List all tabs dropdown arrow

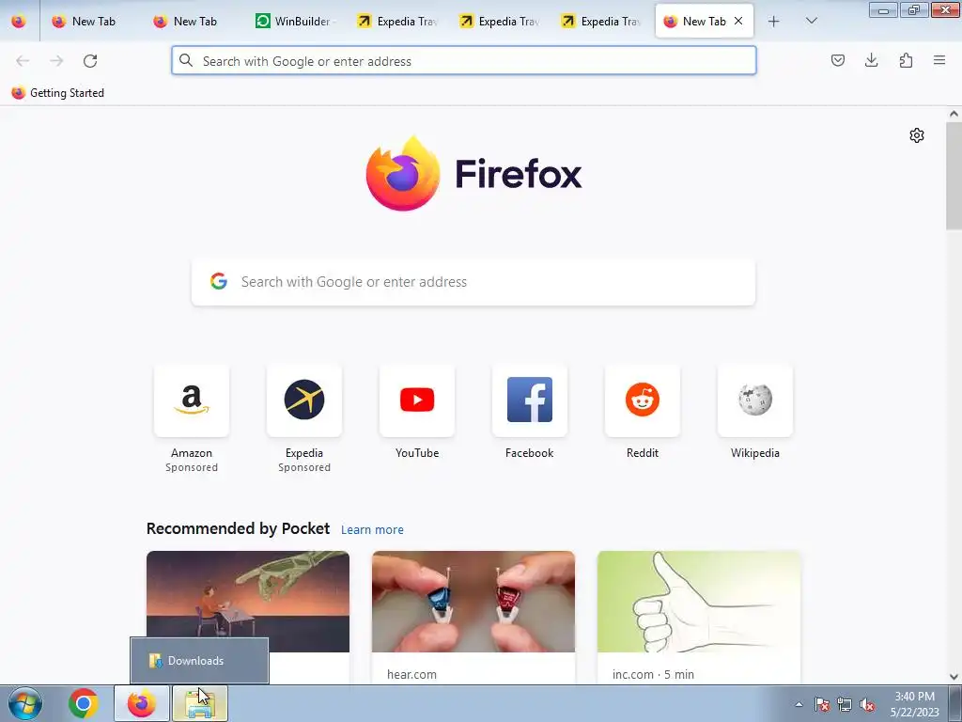click(x=811, y=21)
